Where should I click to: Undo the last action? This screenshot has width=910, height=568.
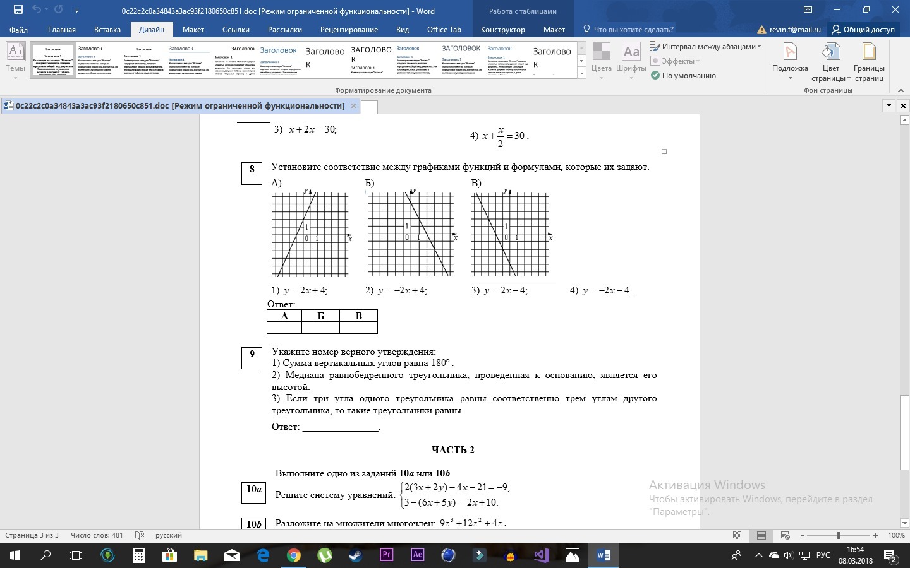tap(36, 10)
